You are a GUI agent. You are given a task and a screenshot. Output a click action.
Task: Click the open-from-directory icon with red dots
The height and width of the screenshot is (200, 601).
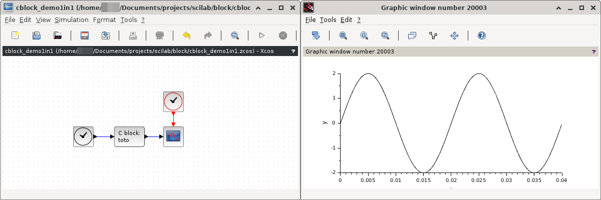58,35
